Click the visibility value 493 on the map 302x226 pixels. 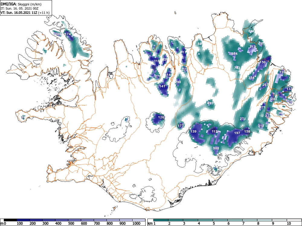[x=210, y=103]
